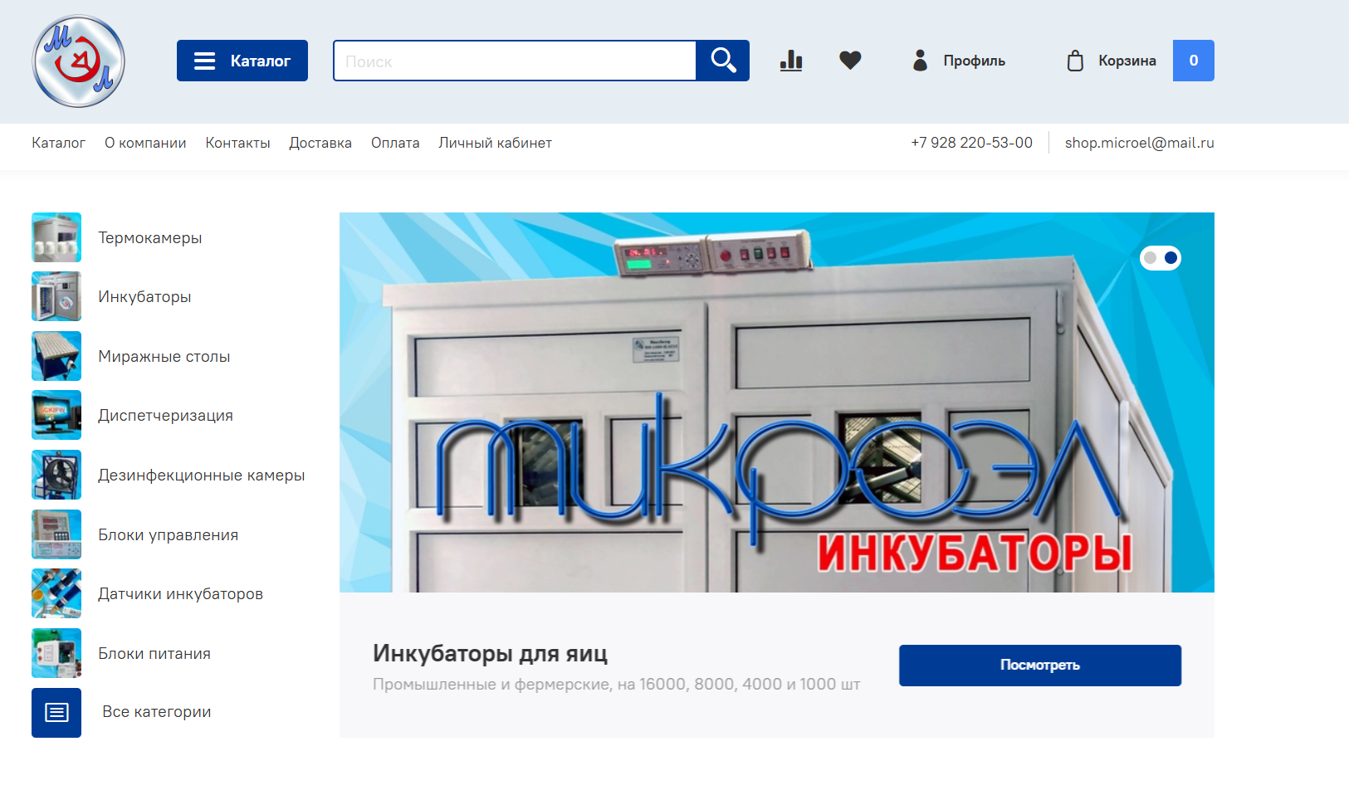
Task: Open the Термокамеры category label
Action: pyautogui.click(x=150, y=237)
